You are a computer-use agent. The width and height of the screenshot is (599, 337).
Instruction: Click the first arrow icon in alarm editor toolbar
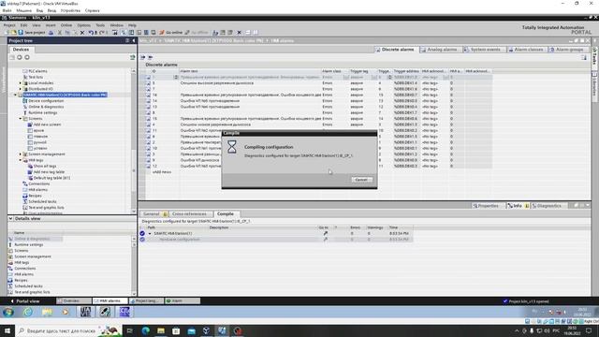(143, 57)
